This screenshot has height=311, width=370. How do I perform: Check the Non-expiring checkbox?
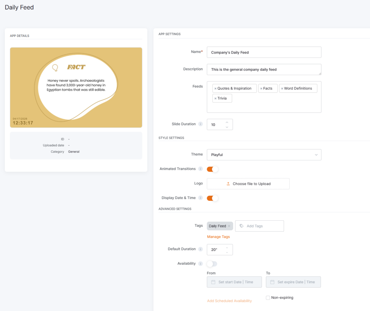click(268, 298)
